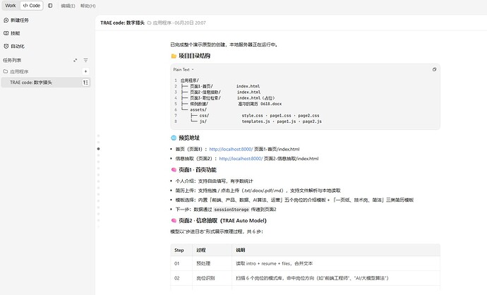Click the timestamp 06月20日 20:07
Viewport: 487px width, 295px height.
point(190,23)
